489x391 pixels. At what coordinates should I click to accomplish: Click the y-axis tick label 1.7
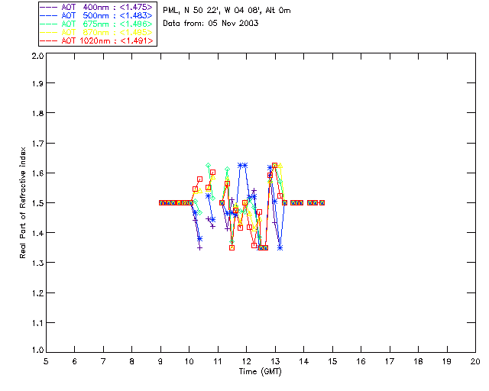pos(37,144)
